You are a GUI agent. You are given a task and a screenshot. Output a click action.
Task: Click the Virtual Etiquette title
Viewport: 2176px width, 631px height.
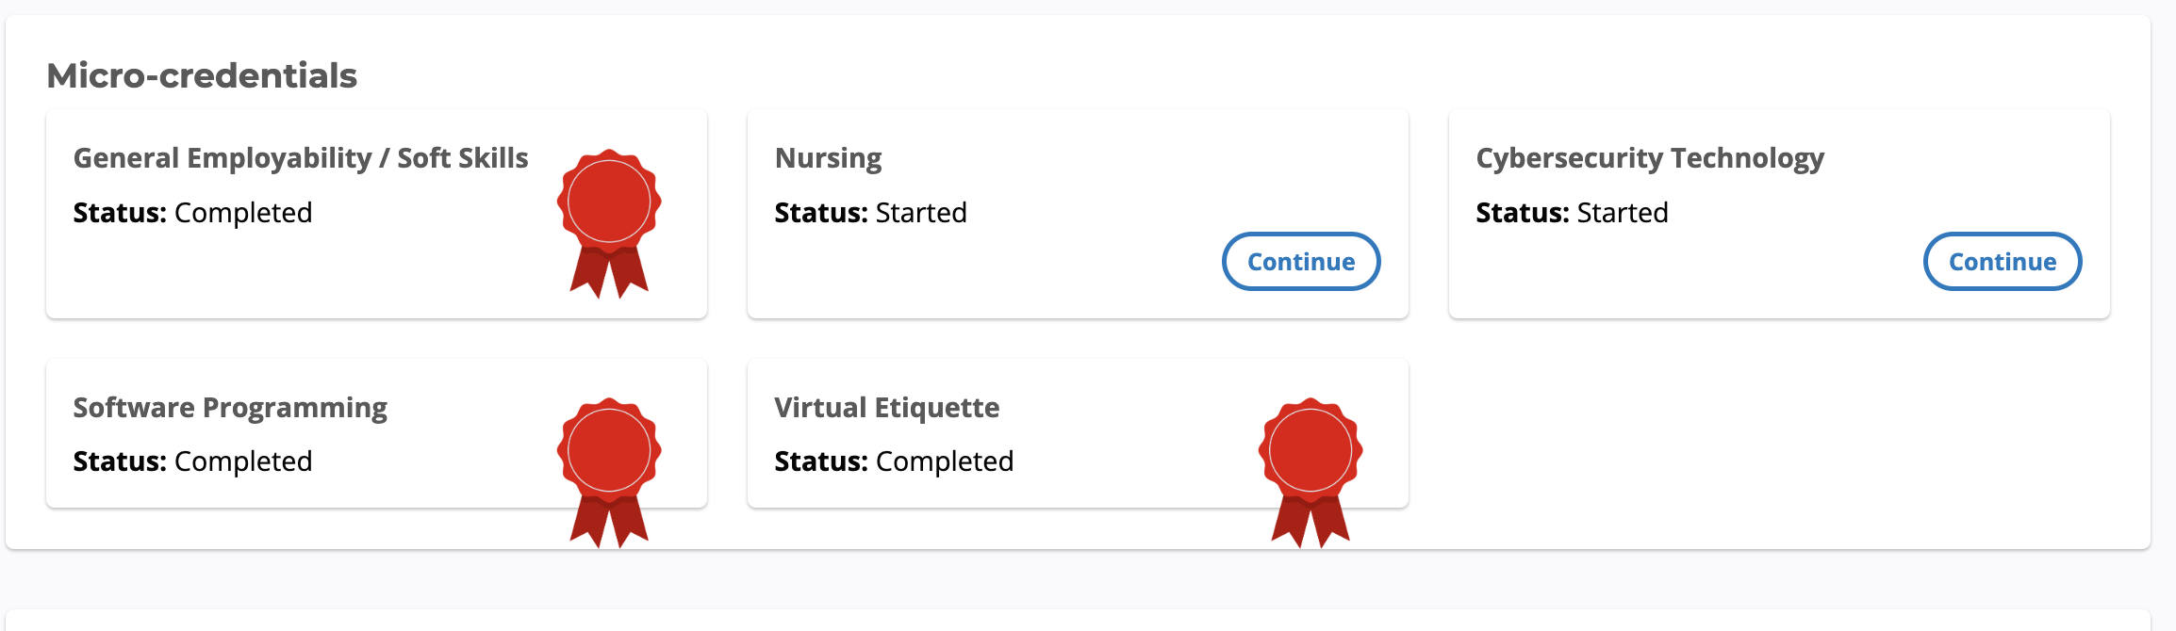tap(886, 408)
